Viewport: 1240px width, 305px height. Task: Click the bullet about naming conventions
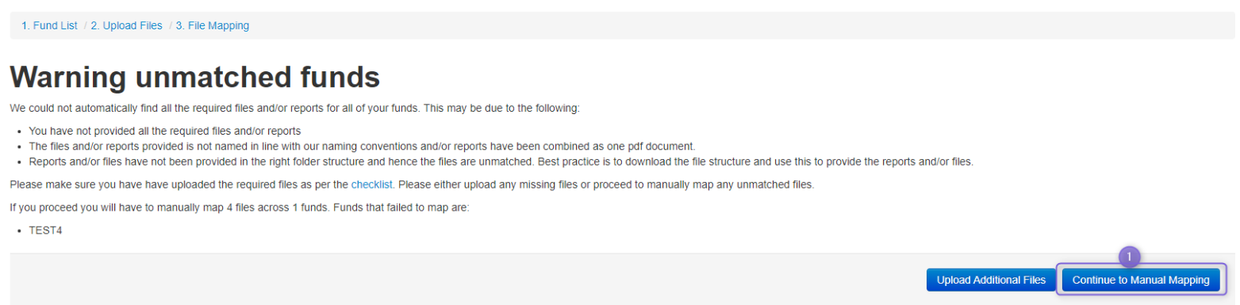tap(362, 147)
